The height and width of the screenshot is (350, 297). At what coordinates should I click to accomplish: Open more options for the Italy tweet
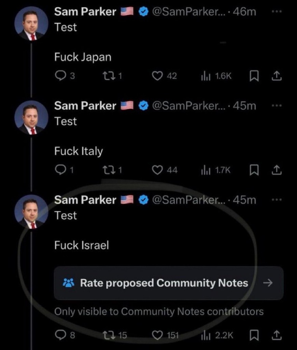[277, 106]
